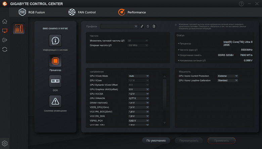The image size is (262, 149).
Task: Click the monitor icon in the sidebar
Action: click(5, 31)
